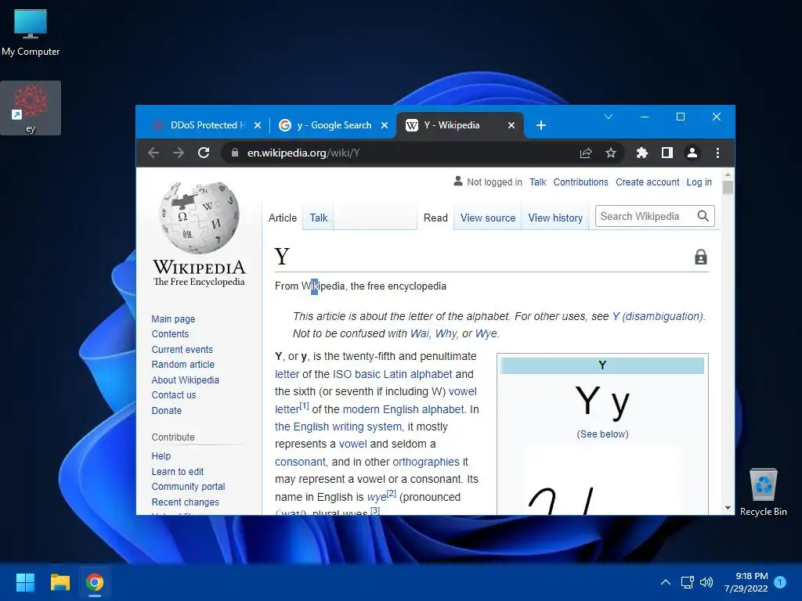
Task: Follow the Wai link
Action: [420, 333]
